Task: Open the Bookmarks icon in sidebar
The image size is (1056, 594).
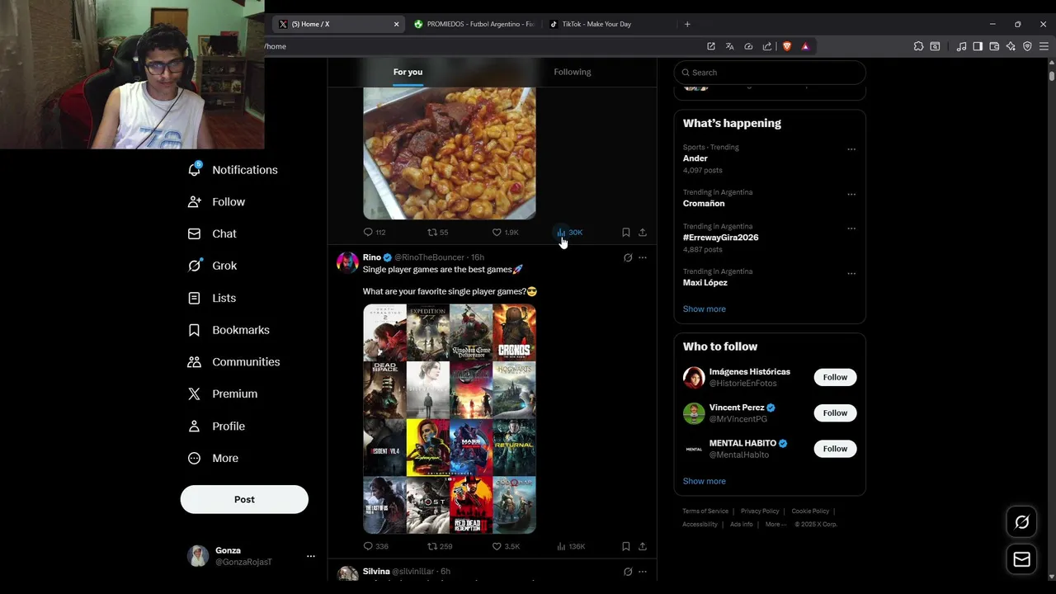Action: [x=195, y=330]
